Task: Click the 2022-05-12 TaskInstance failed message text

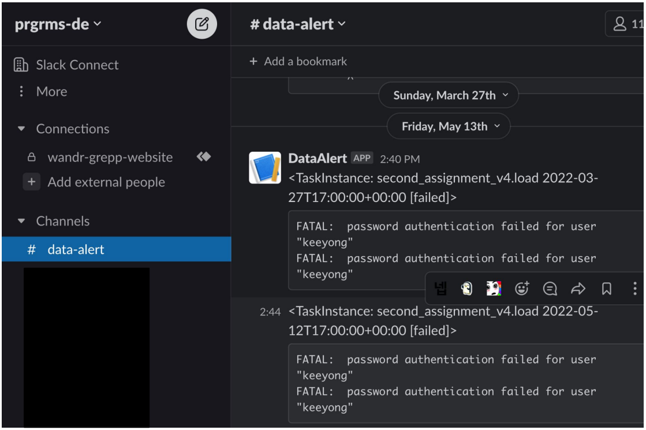Action: click(x=443, y=321)
